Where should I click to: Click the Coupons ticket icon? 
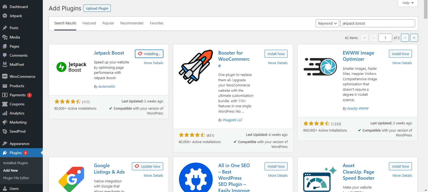tap(5, 104)
